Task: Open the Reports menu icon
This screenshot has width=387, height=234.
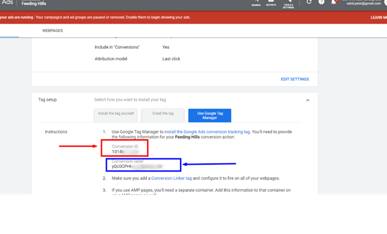Action: coord(271,3)
